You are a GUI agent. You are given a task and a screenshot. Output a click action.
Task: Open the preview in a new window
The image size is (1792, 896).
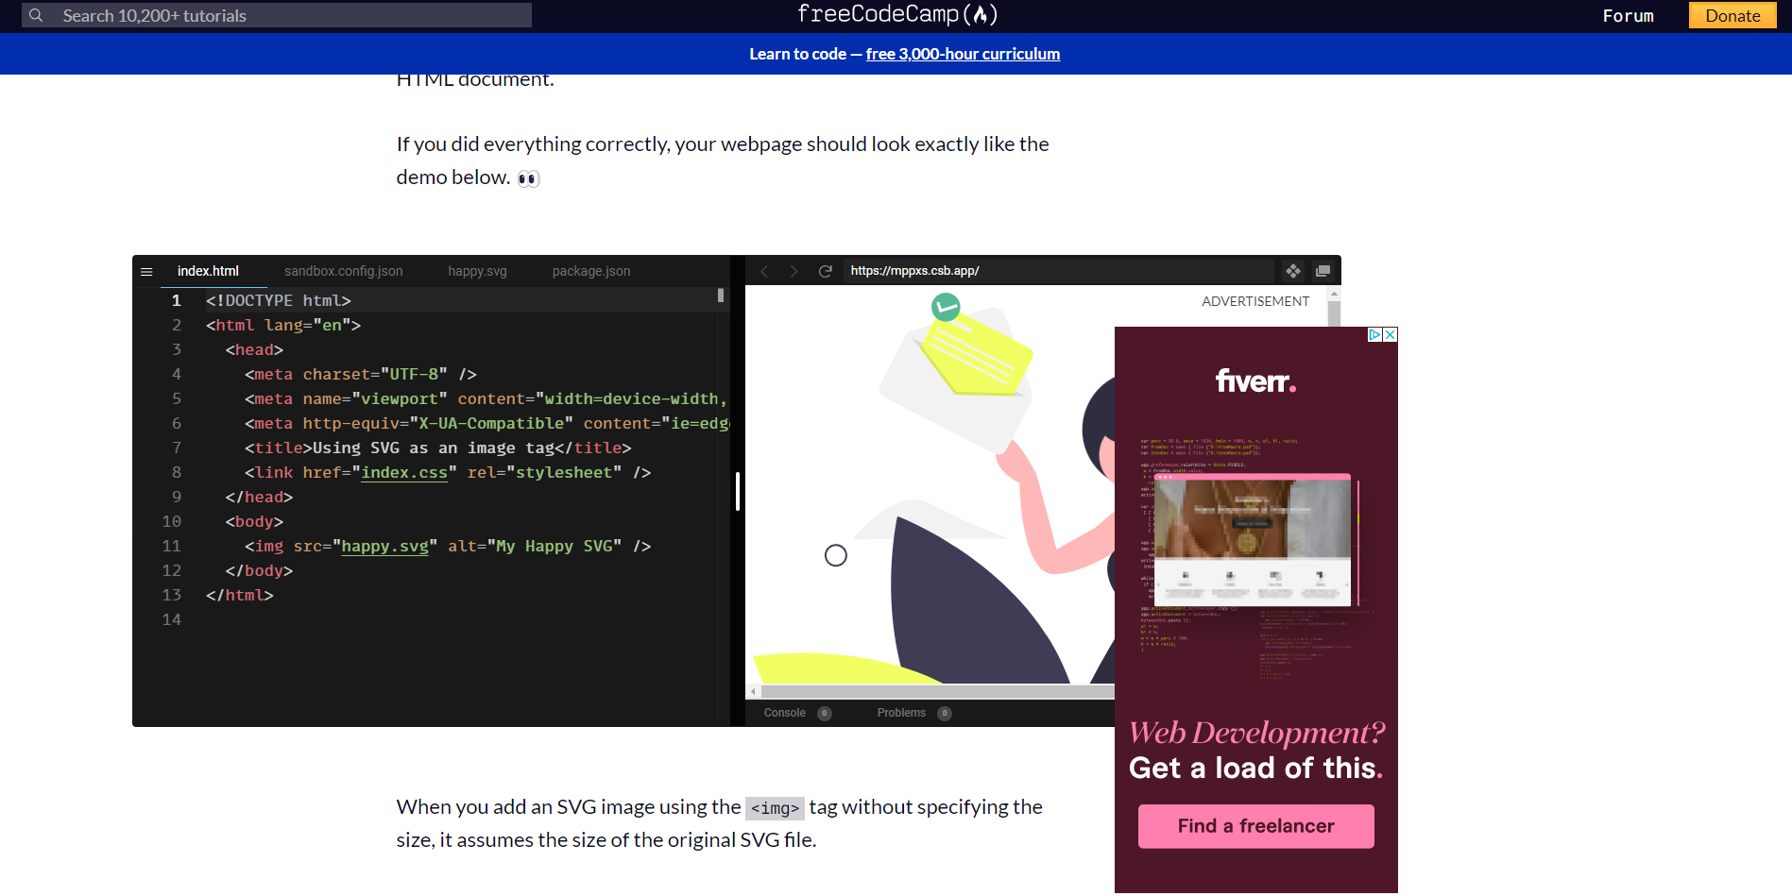1323,270
